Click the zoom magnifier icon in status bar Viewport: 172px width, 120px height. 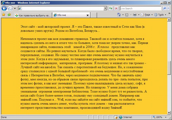tap(154, 117)
